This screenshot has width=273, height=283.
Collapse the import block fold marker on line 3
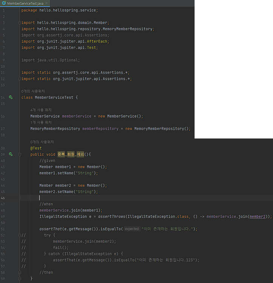(x=20, y=23)
